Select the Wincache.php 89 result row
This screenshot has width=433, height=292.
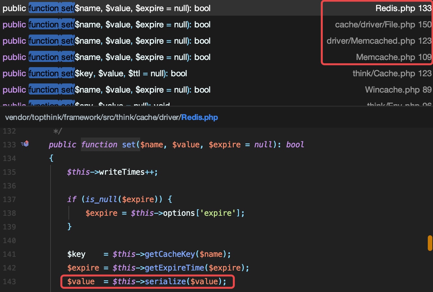pyautogui.click(x=216, y=90)
